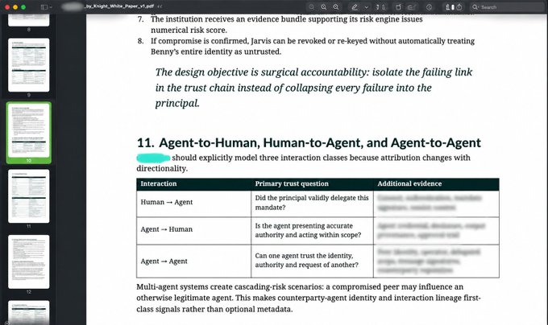
Task: Zoom out of the document
Action: (324, 7)
